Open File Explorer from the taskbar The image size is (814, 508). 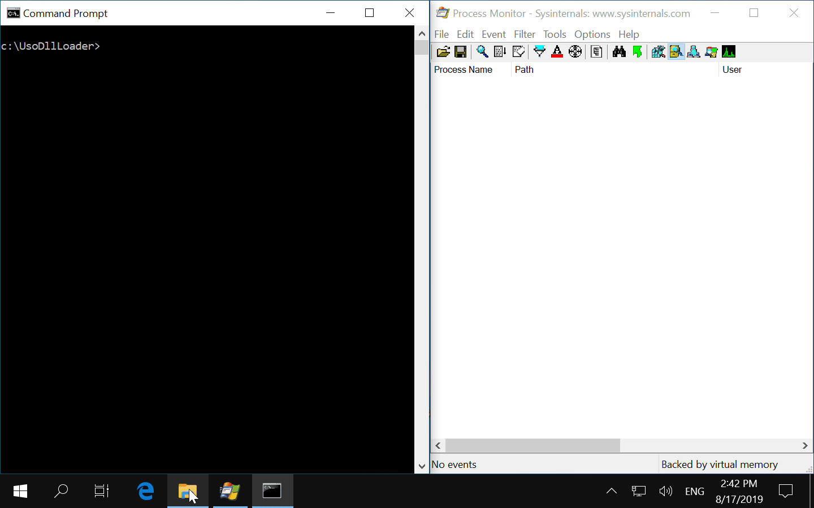(188, 491)
